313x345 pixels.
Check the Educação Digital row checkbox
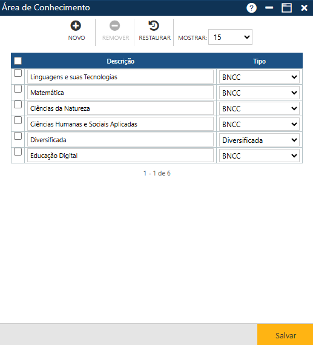[18, 152]
